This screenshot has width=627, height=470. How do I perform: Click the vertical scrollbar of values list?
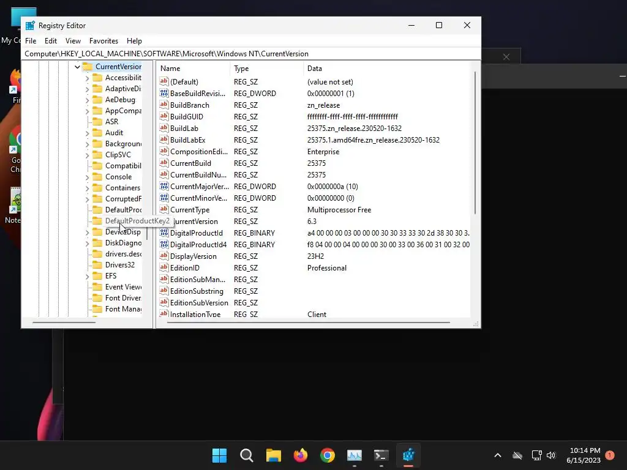click(x=475, y=143)
